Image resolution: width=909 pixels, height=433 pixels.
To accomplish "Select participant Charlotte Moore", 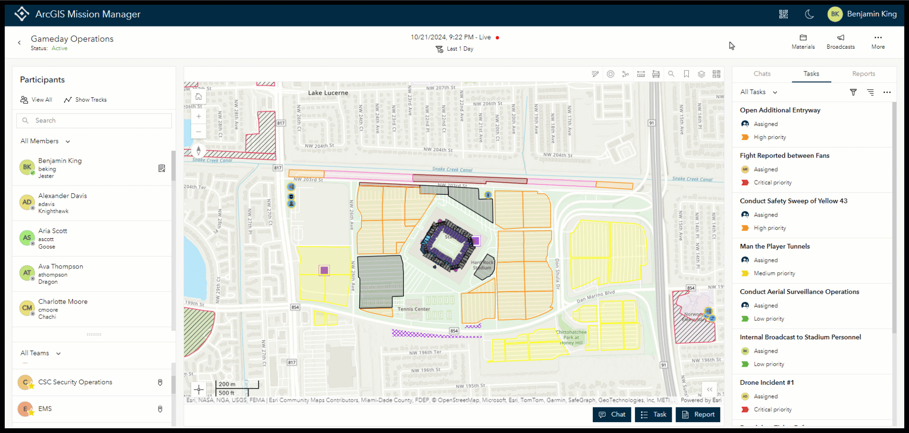I will pos(92,309).
